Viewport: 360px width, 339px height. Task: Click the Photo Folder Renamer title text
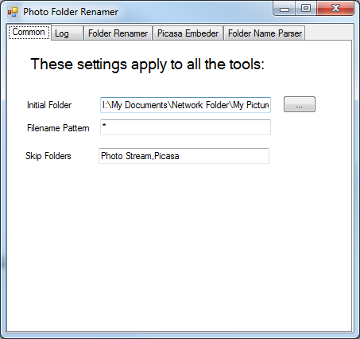click(71, 12)
